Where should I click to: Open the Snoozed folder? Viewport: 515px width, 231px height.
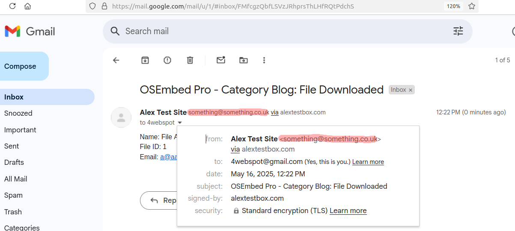pyautogui.click(x=18, y=113)
